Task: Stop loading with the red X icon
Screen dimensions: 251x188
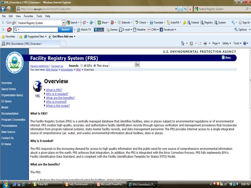Action: coord(190,9)
